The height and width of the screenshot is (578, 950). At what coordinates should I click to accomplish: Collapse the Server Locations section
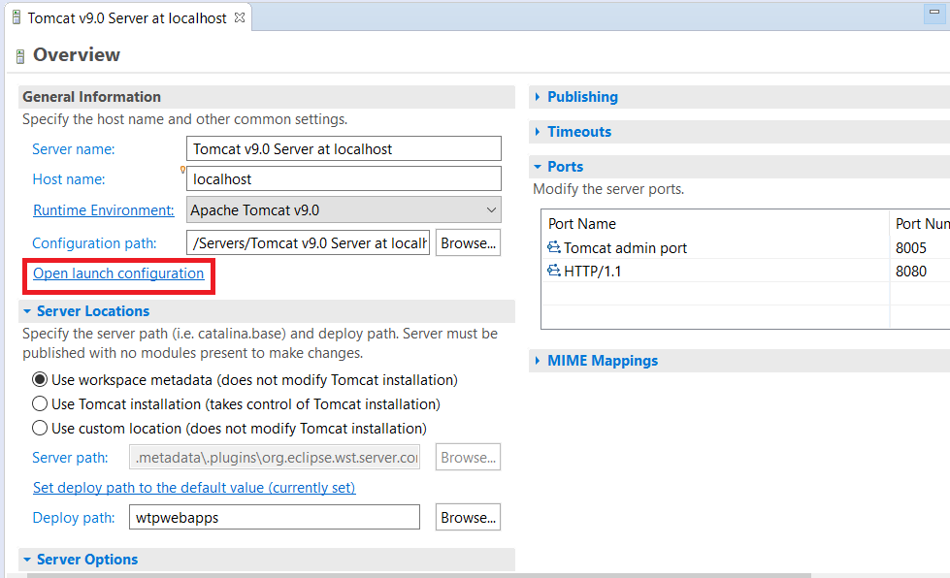click(27, 311)
